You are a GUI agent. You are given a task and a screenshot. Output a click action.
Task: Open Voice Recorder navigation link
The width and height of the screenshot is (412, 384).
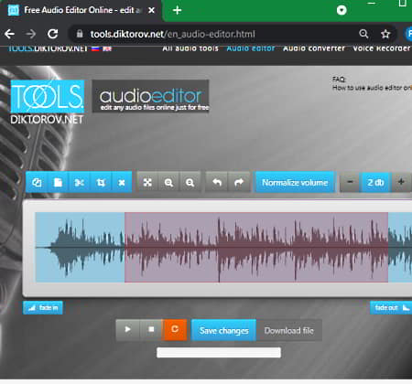point(382,48)
